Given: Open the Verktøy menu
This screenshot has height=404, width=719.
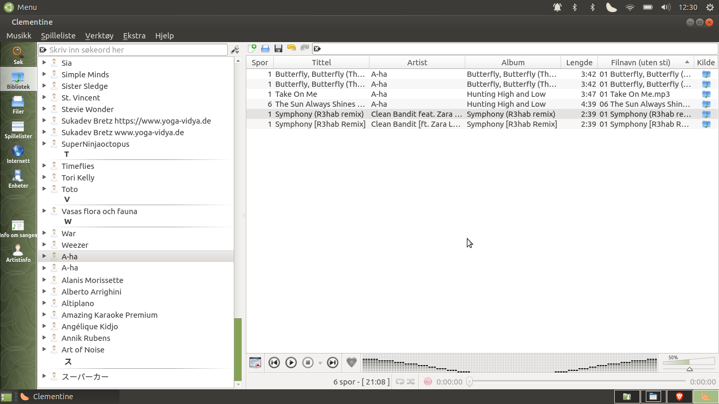Looking at the screenshot, I should coord(99,35).
